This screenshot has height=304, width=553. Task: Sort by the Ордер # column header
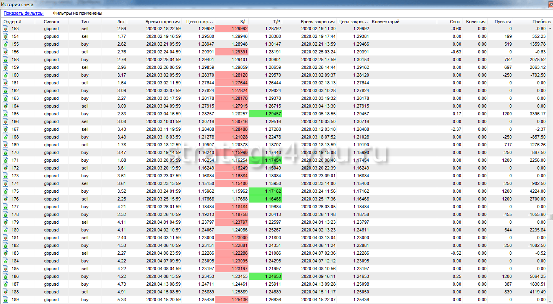coord(12,22)
